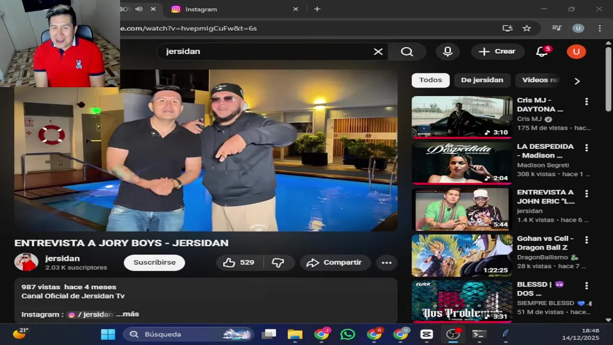Click the magnifier search button
The height and width of the screenshot is (345, 613).
pyautogui.click(x=407, y=52)
